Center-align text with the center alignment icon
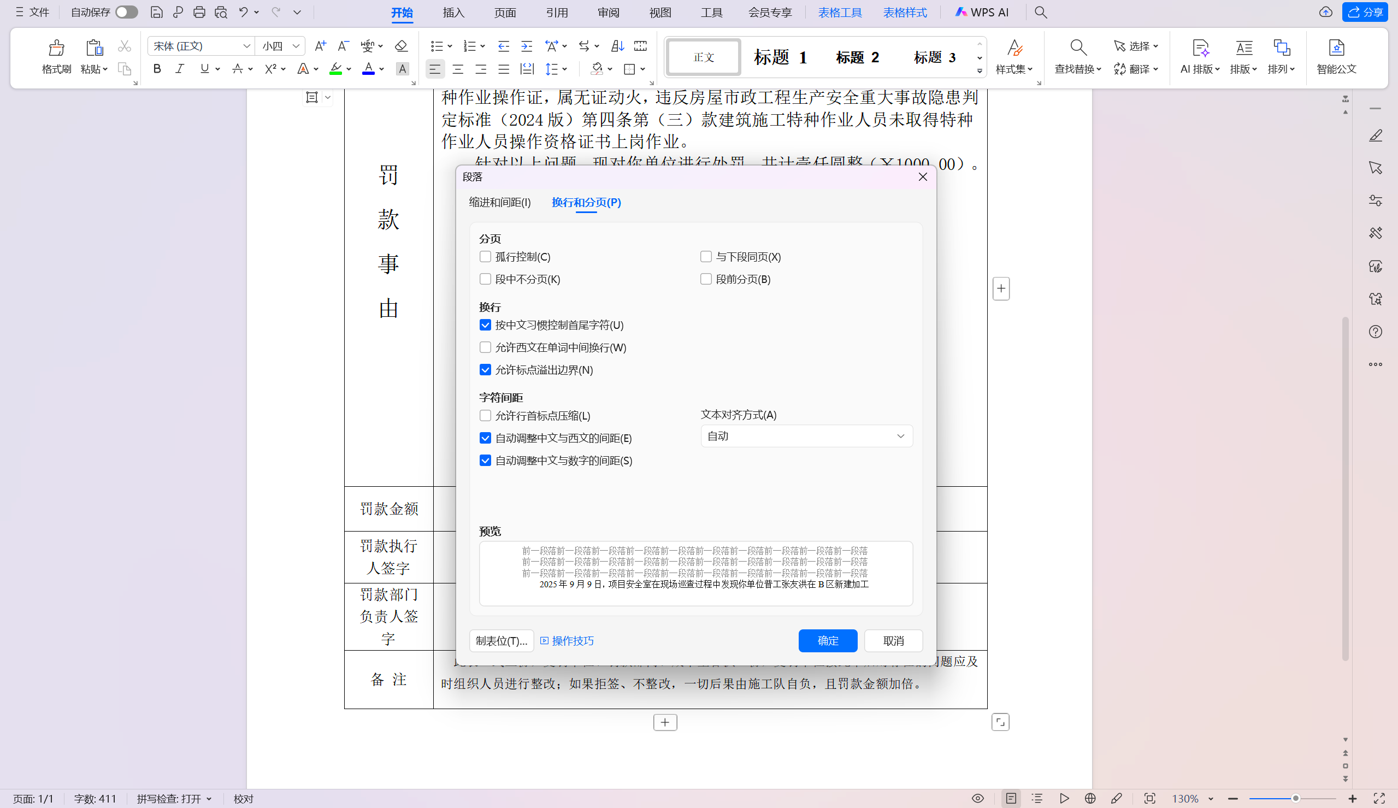This screenshot has width=1398, height=808. click(458, 69)
